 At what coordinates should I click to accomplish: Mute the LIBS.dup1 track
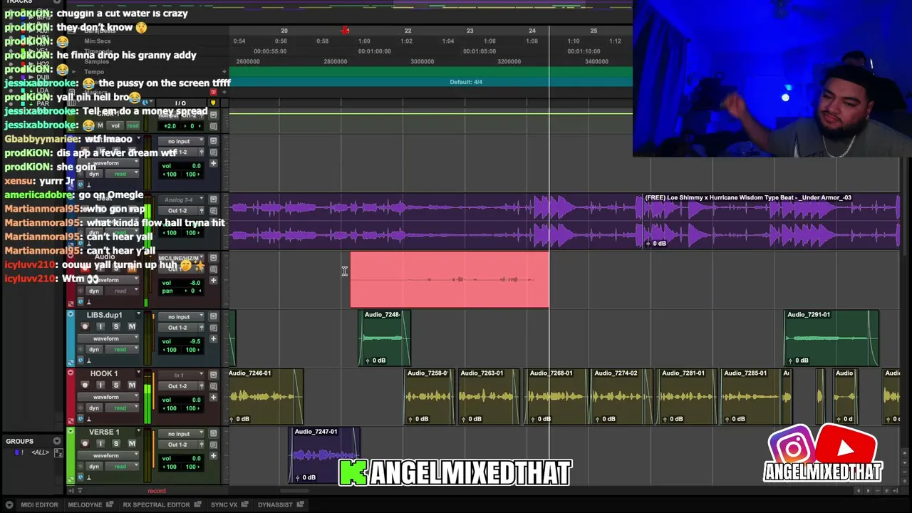(132, 326)
